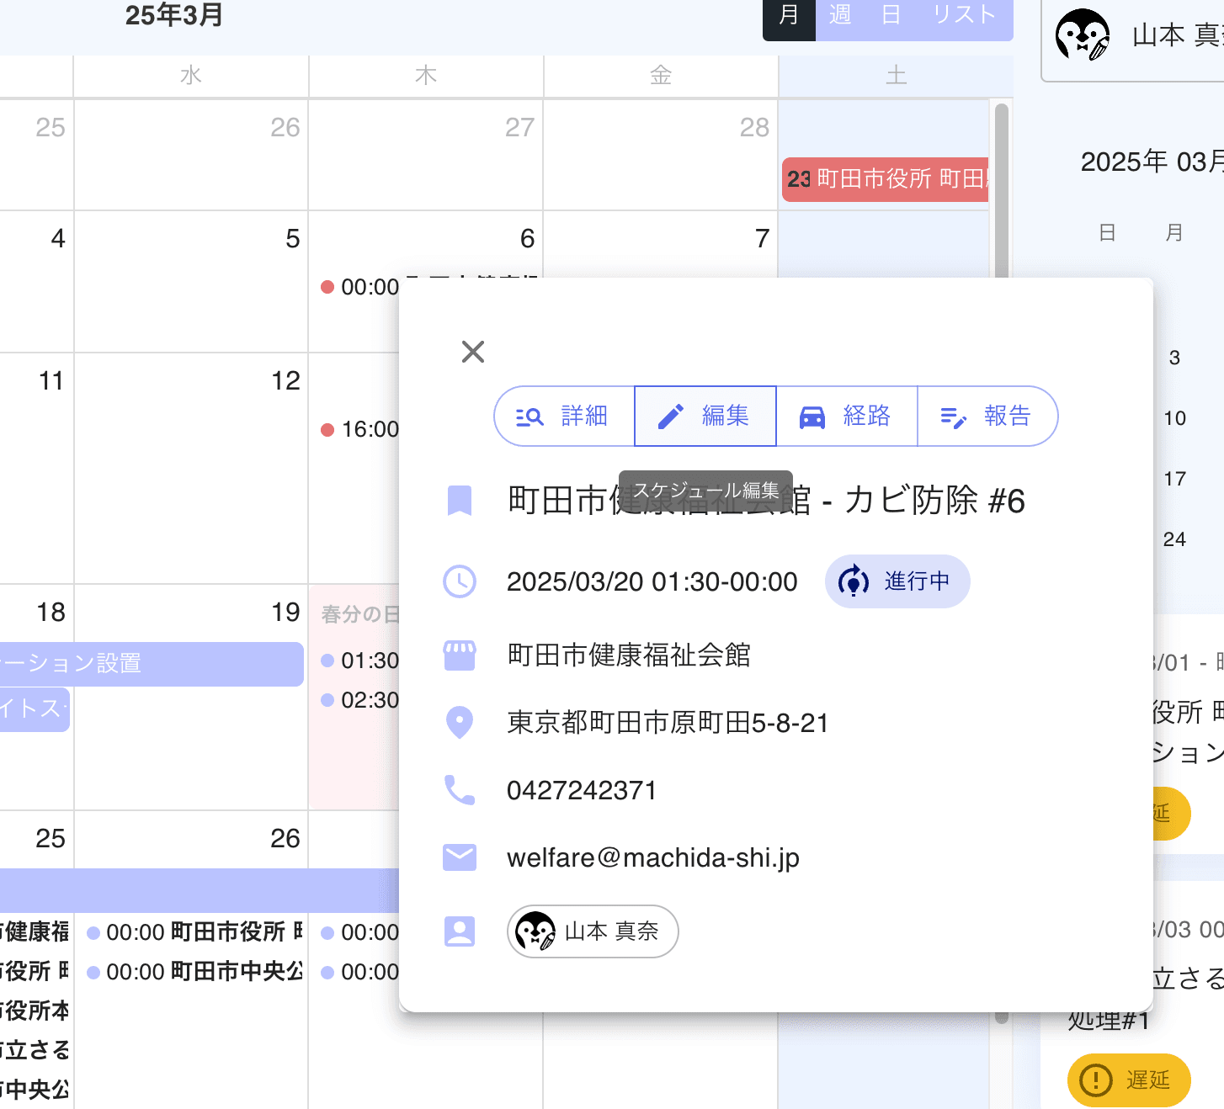Switch calendar to リスト list view
This screenshot has height=1109, width=1224.
coord(965,15)
